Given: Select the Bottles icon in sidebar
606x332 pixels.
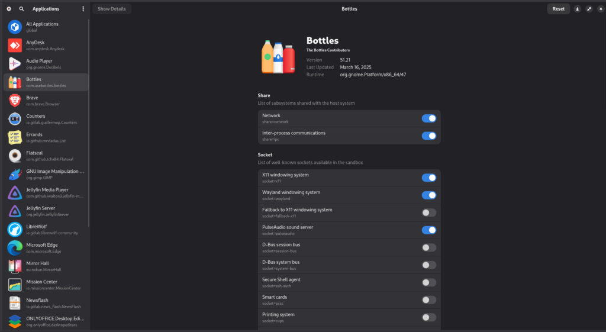Looking at the screenshot, I should point(15,82).
